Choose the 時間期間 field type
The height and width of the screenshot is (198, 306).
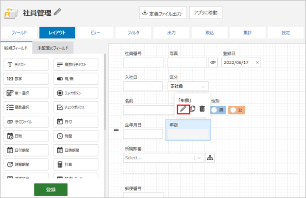(26, 164)
